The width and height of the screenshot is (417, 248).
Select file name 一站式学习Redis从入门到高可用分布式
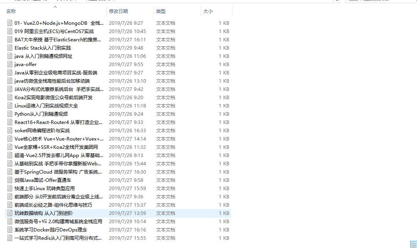click(58, 238)
